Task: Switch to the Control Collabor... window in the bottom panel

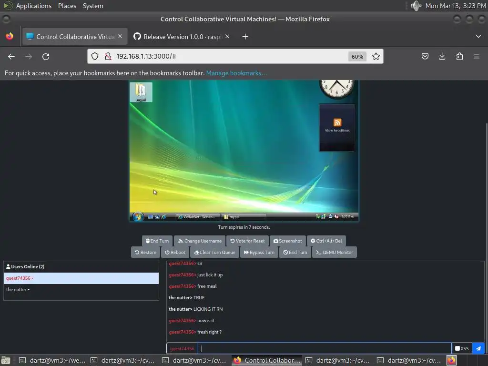Action: pos(267,360)
